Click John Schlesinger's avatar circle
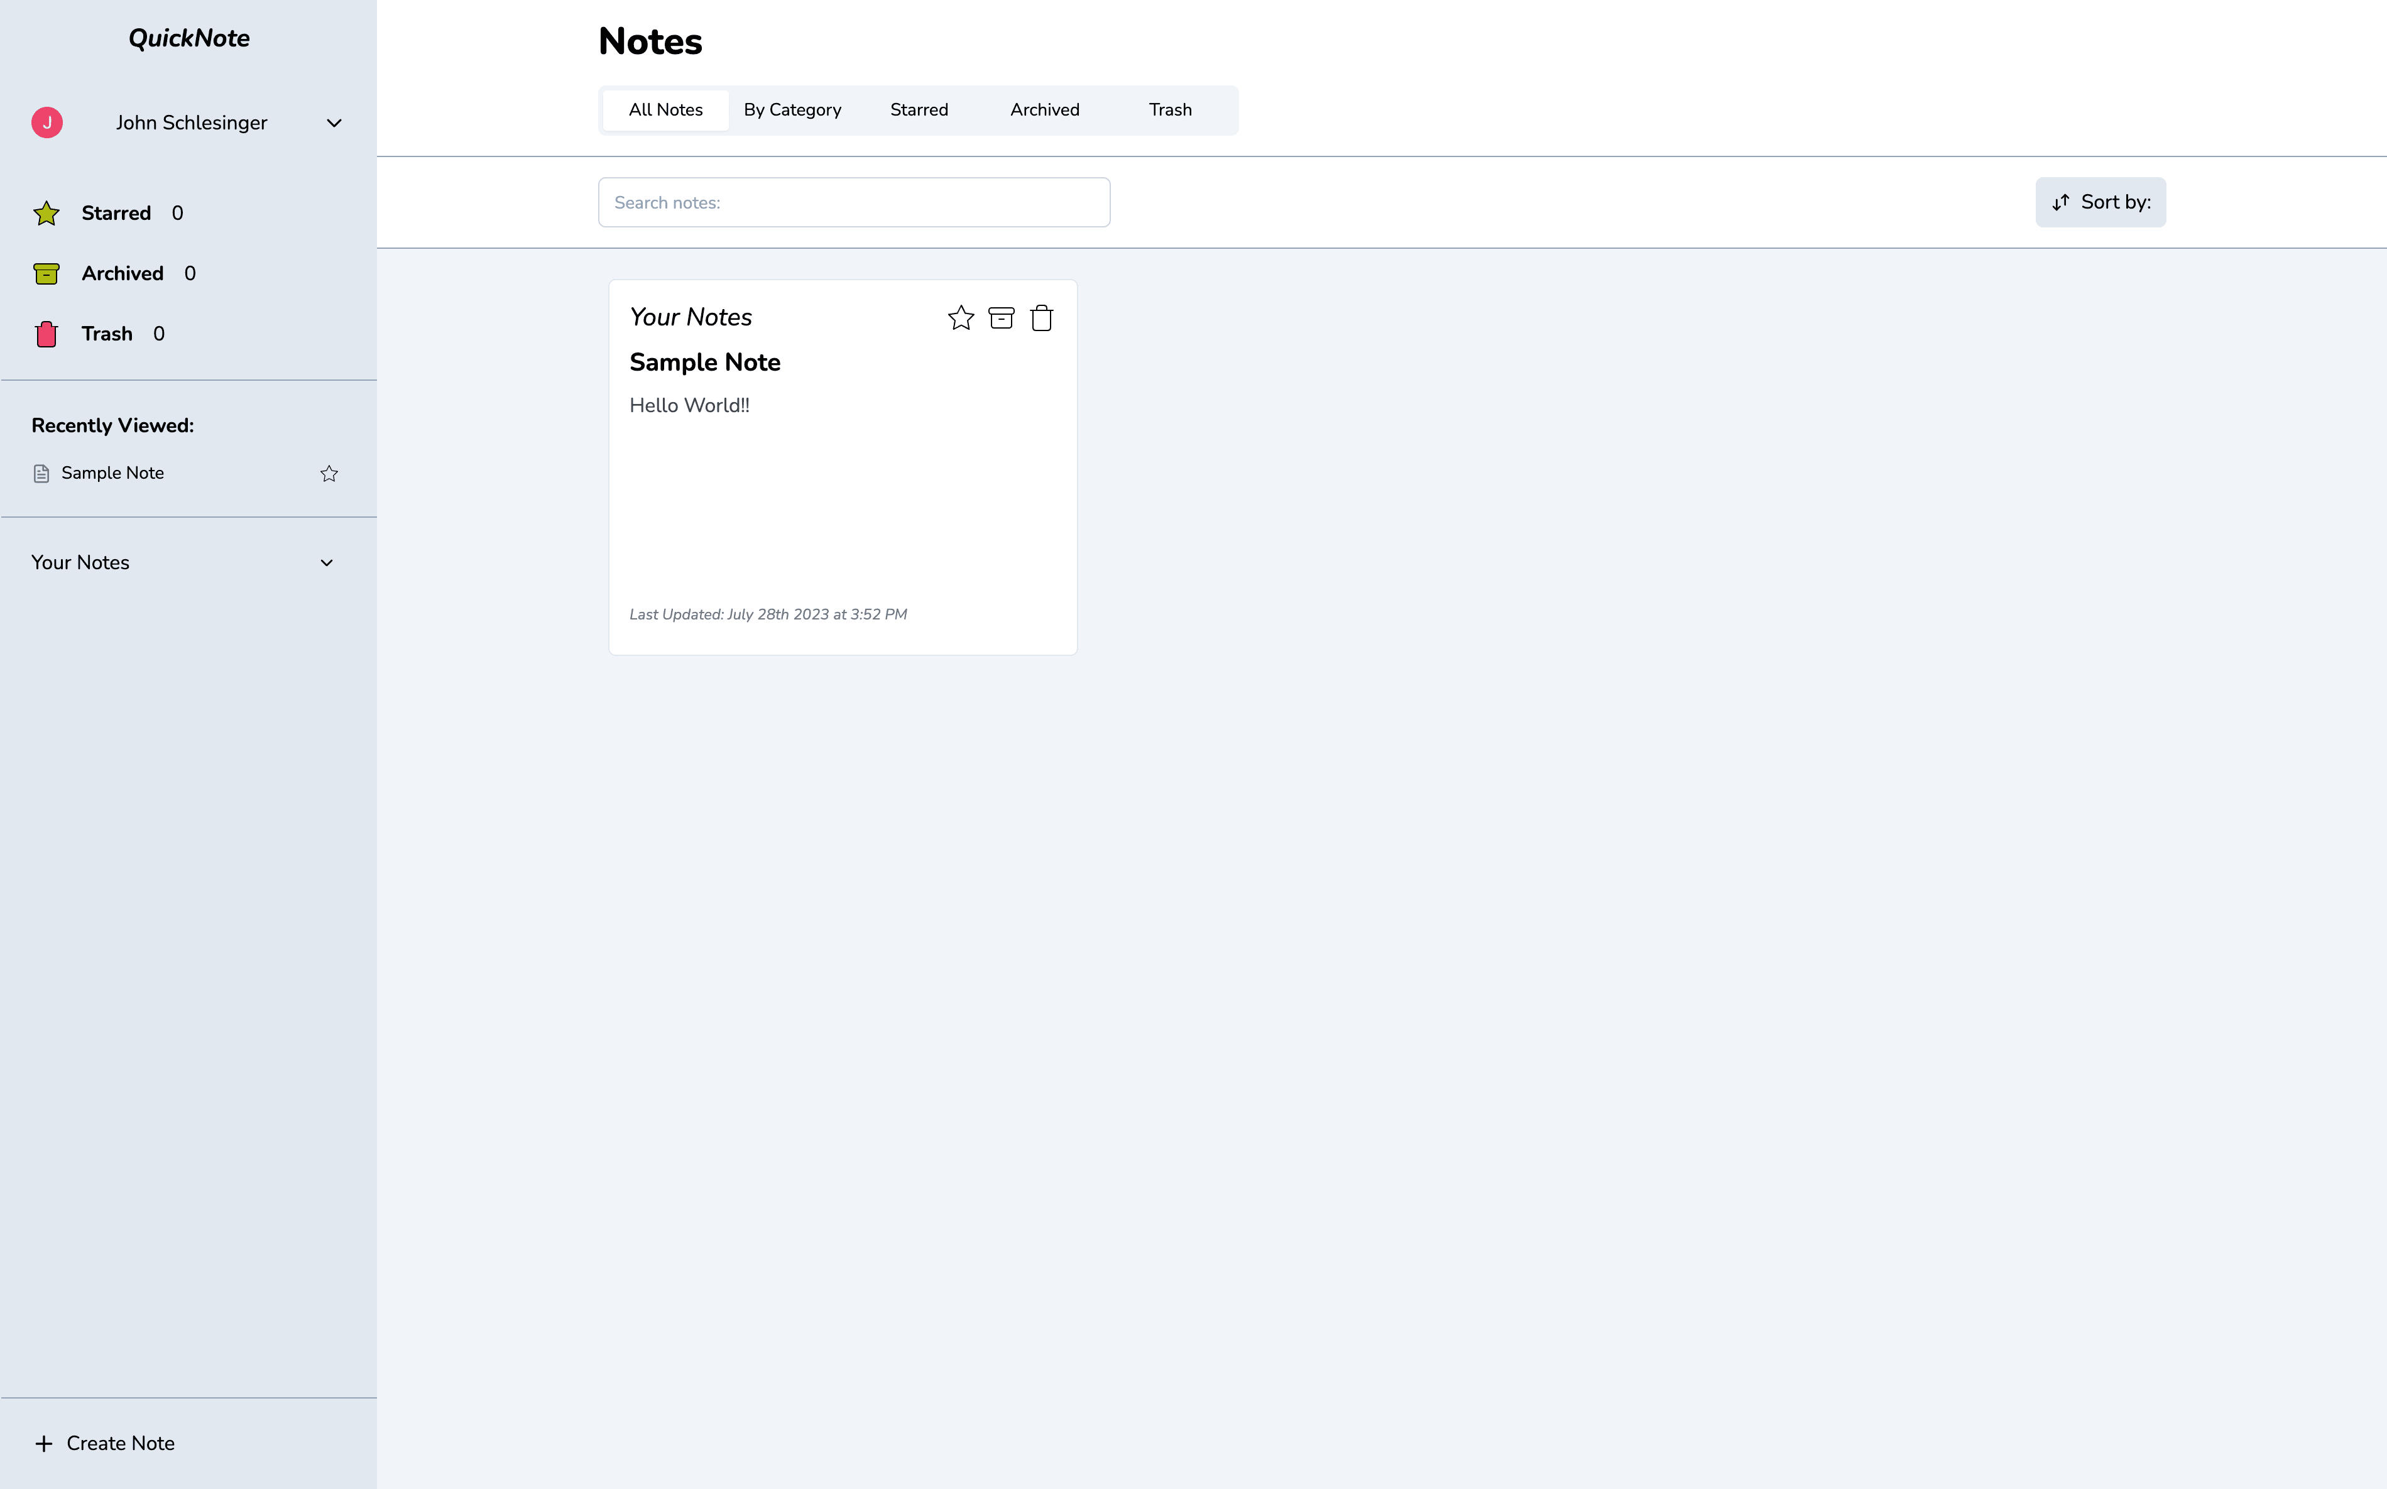The image size is (2387, 1489). [x=46, y=122]
